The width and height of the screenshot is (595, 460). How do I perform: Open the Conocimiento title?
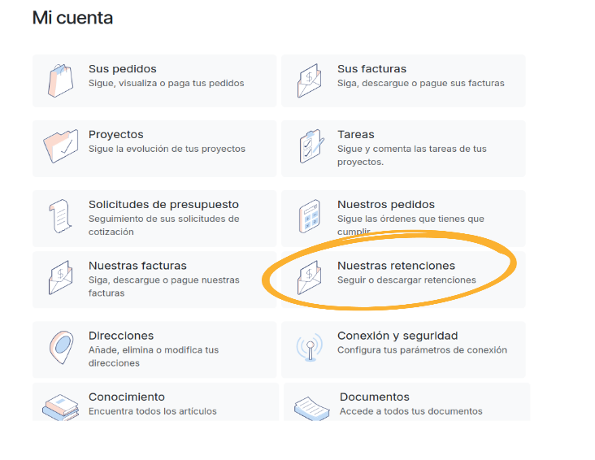tap(127, 397)
